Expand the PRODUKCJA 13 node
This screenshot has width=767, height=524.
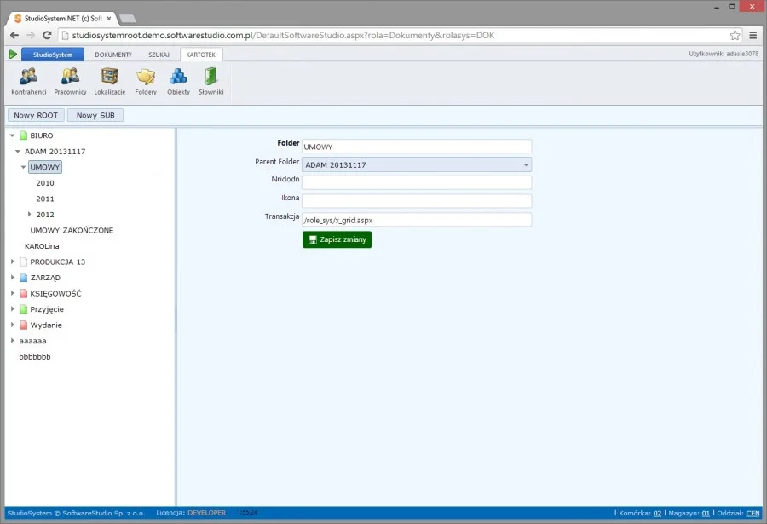tap(12, 262)
